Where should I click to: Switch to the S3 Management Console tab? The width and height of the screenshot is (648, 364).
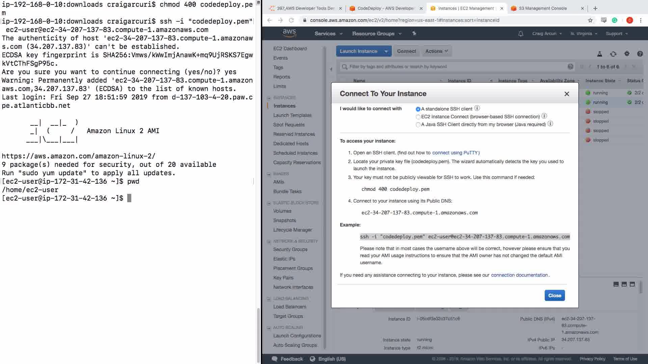(542, 8)
